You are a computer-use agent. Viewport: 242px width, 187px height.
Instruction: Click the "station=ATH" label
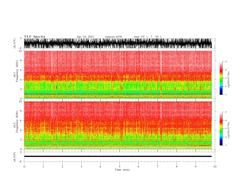pyautogui.click(x=113, y=37)
